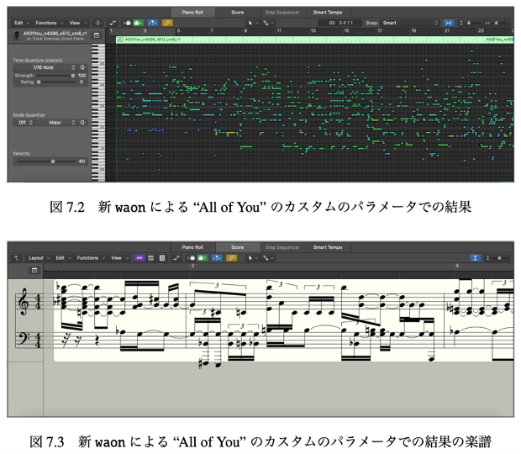Click bar 9 on the piano roll ruler

(245, 31)
